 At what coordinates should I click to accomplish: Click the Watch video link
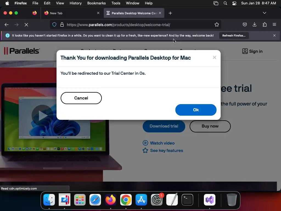159,143
